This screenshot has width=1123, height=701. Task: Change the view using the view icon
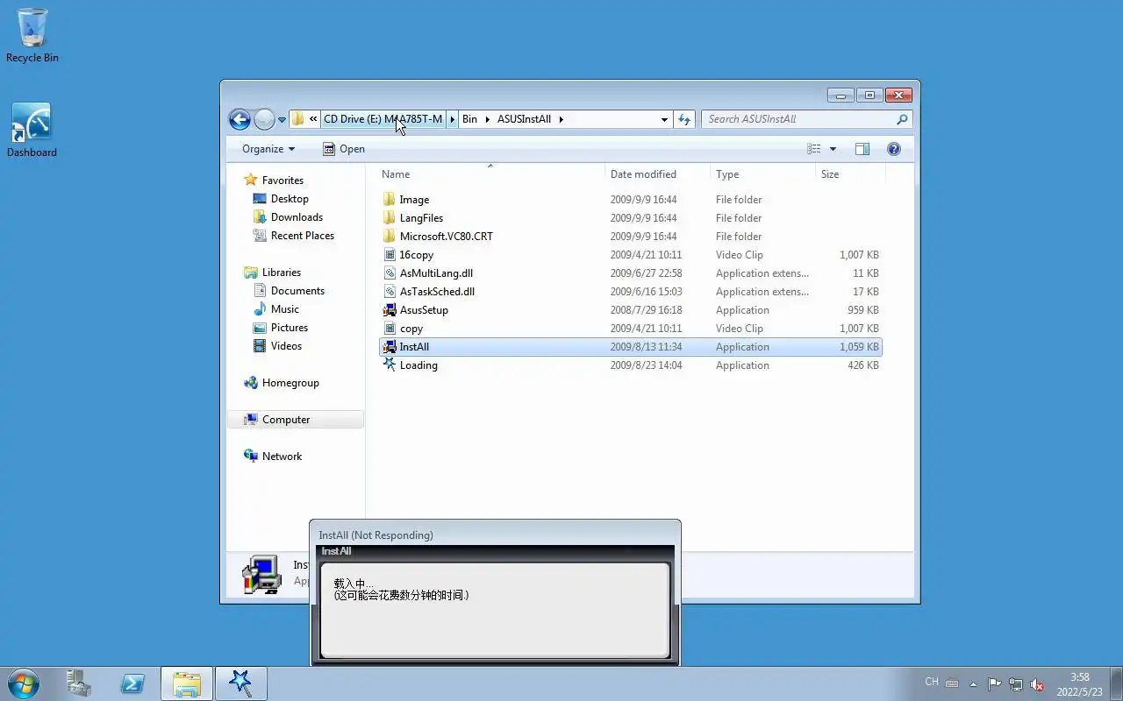click(814, 149)
